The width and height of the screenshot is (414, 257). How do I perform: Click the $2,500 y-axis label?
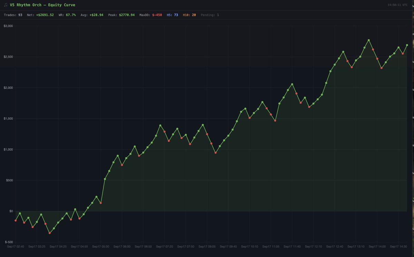point(8,57)
